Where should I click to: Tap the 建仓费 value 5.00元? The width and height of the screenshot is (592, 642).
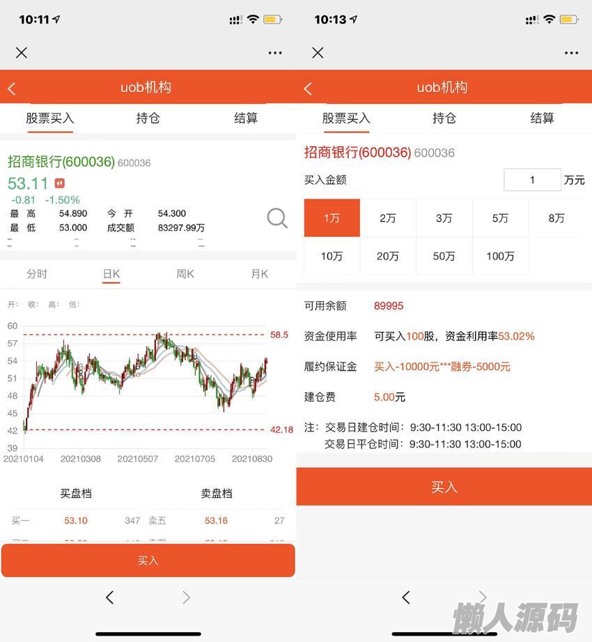pyautogui.click(x=389, y=397)
